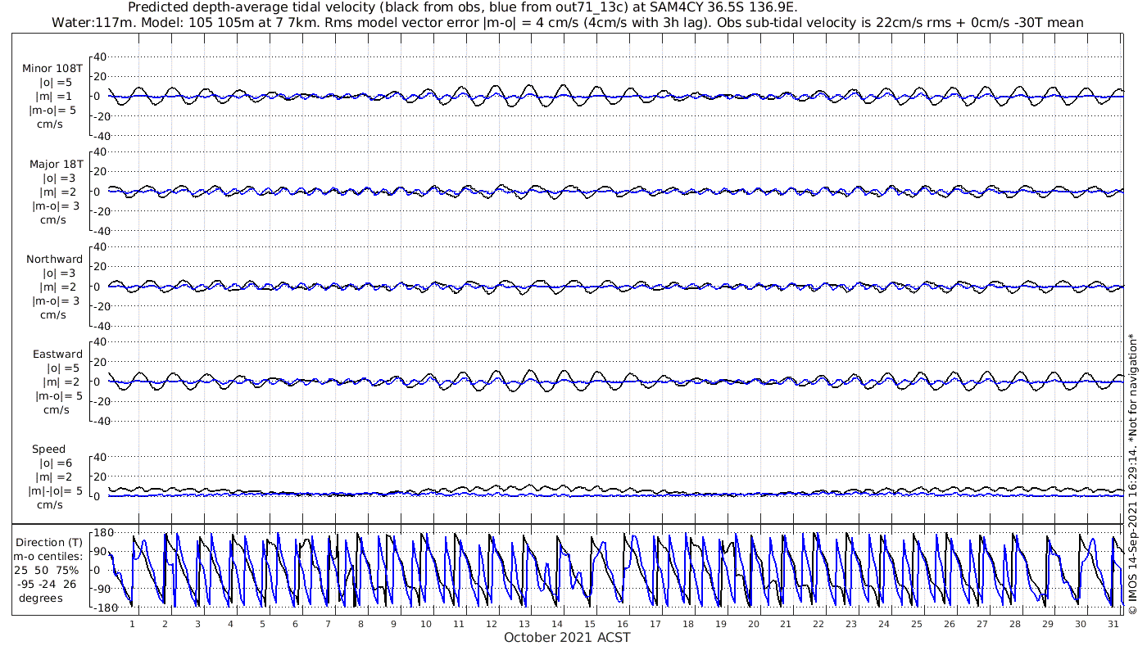Select the 'Northward' panel label
This screenshot has width=1147, height=655.
pos(54,259)
